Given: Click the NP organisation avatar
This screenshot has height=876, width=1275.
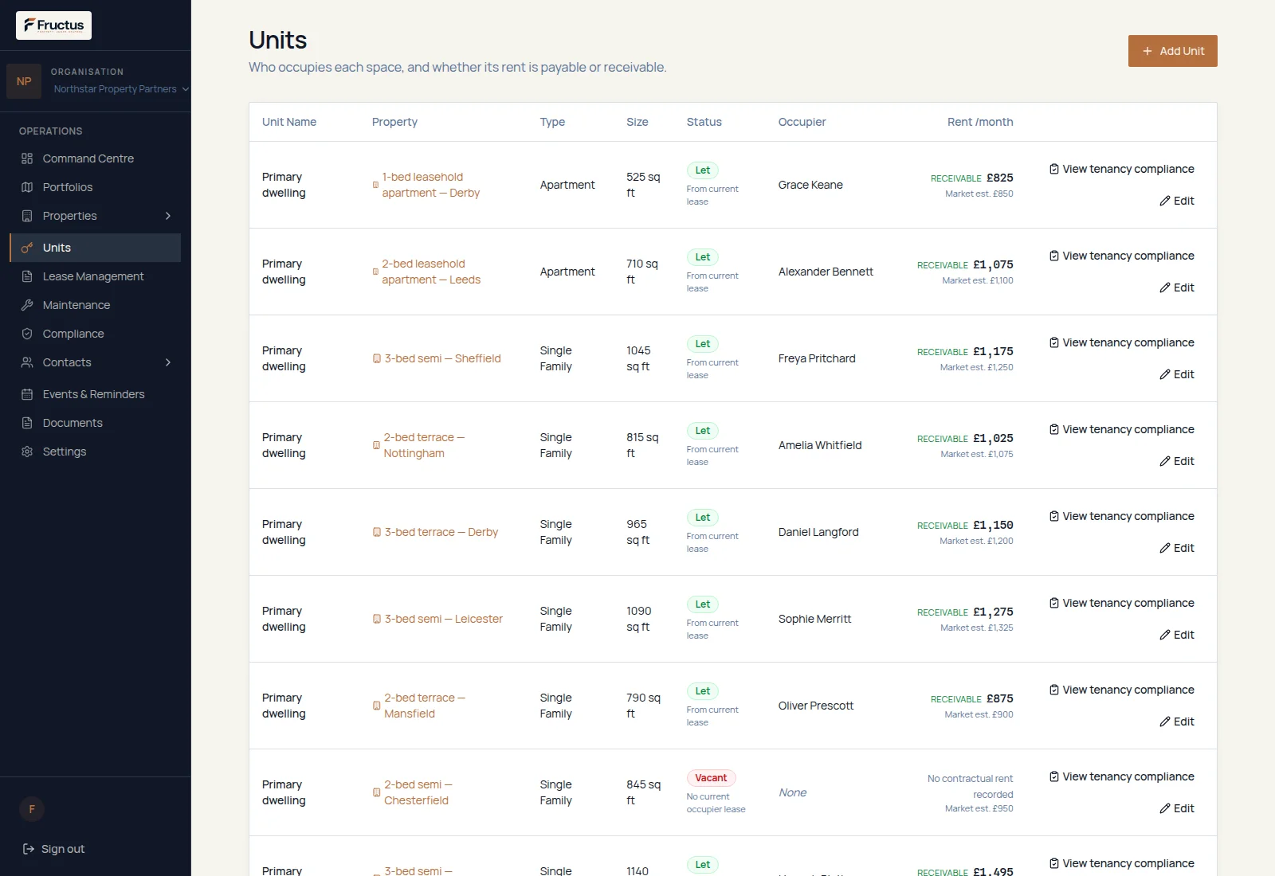Looking at the screenshot, I should 24,81.
